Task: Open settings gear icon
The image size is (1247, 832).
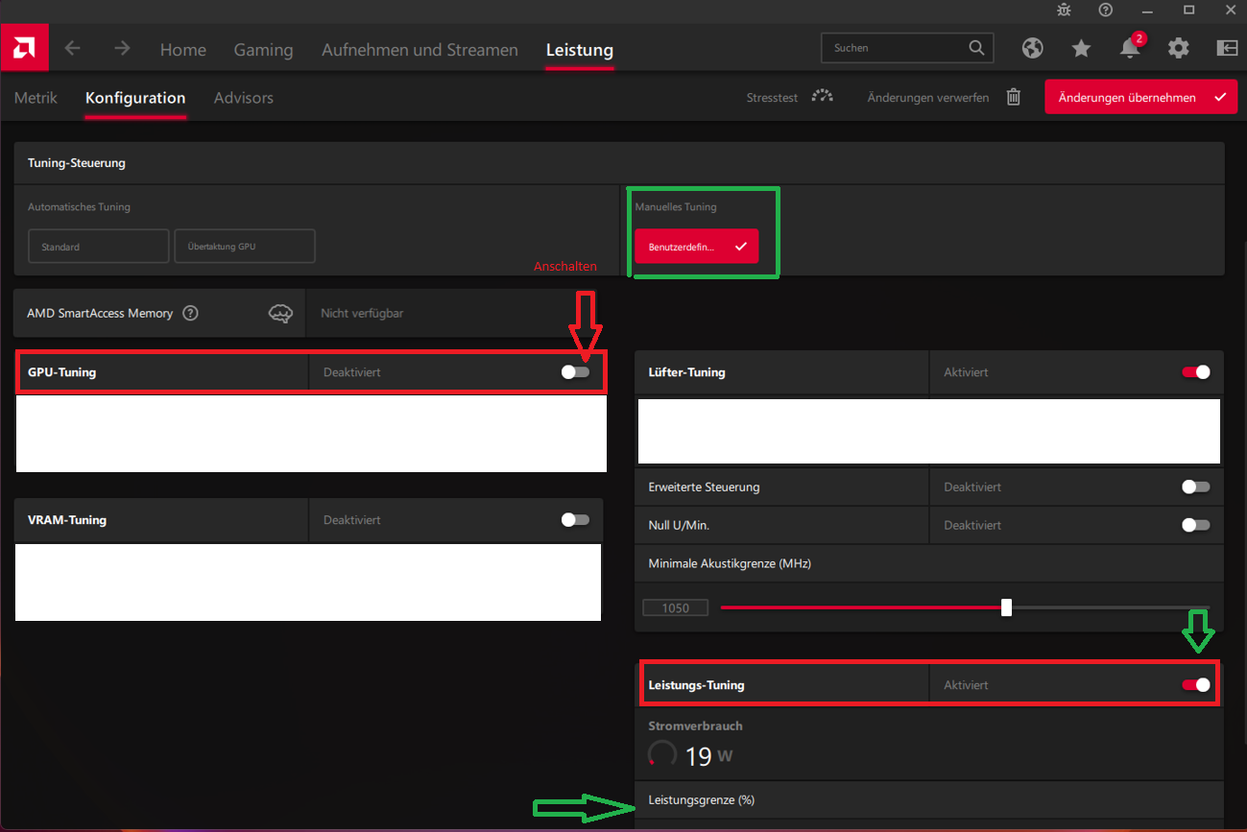Action: pyautogui.click(x=1178, y=48)
